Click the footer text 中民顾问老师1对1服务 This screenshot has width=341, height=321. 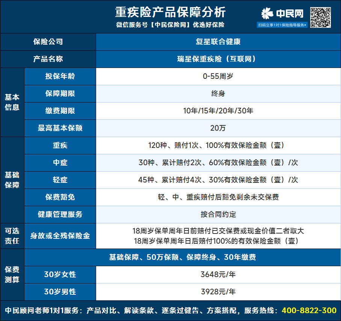(x=42, y=310)
